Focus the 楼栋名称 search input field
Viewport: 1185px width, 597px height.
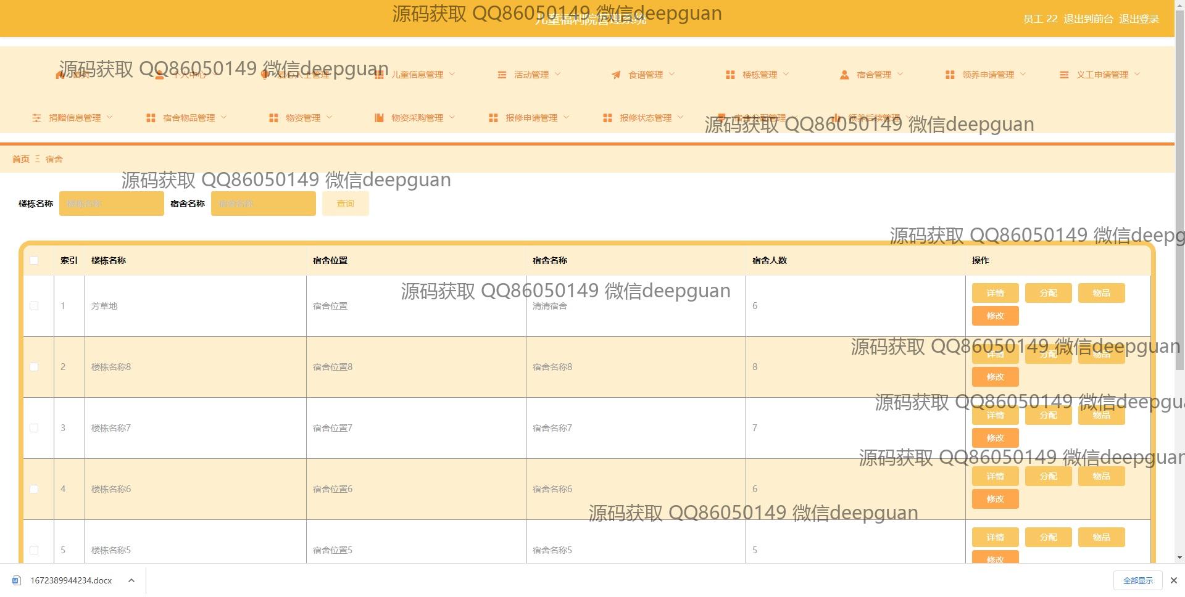tap(111, 204)
